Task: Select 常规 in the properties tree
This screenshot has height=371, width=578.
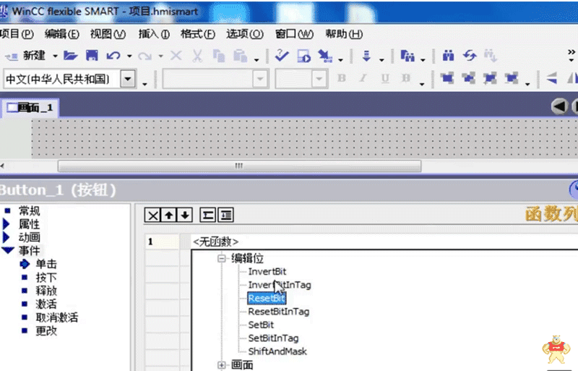Action: 29,210
